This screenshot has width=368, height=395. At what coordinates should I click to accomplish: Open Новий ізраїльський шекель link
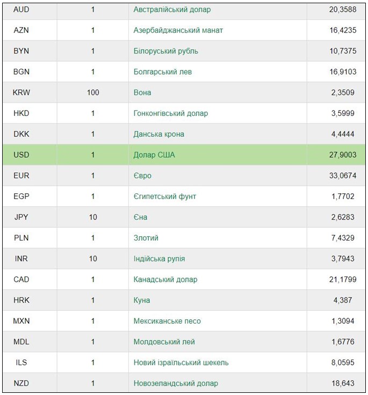point(181,362)
